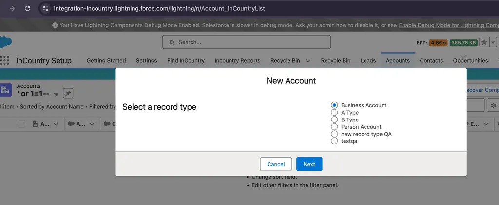This screenshot has height=205, width=499.
Task: Open list view selector dropdown arrow
Action: (x=56, y=94)
